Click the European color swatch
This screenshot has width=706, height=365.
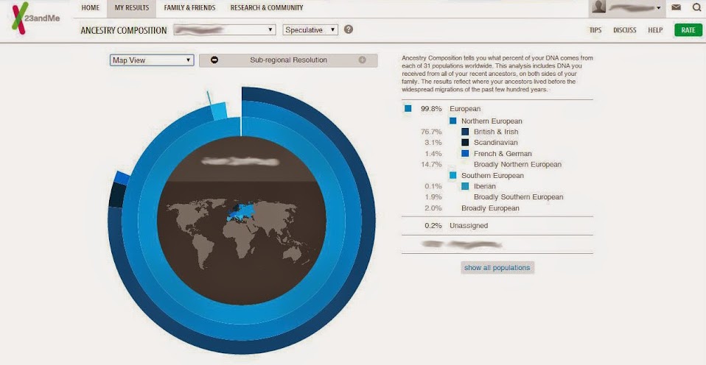408,108
